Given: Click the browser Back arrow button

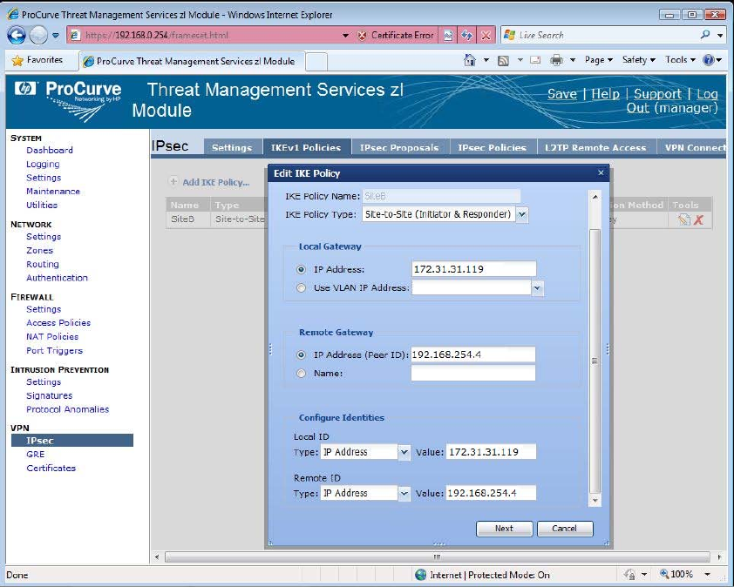Looking at the screenshot, I should click(17, 35).
